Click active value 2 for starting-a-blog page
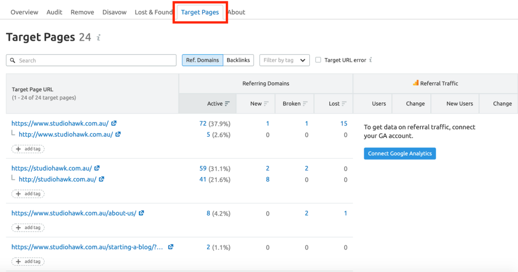This screenshot has height=272, width=518. (208, 247)
